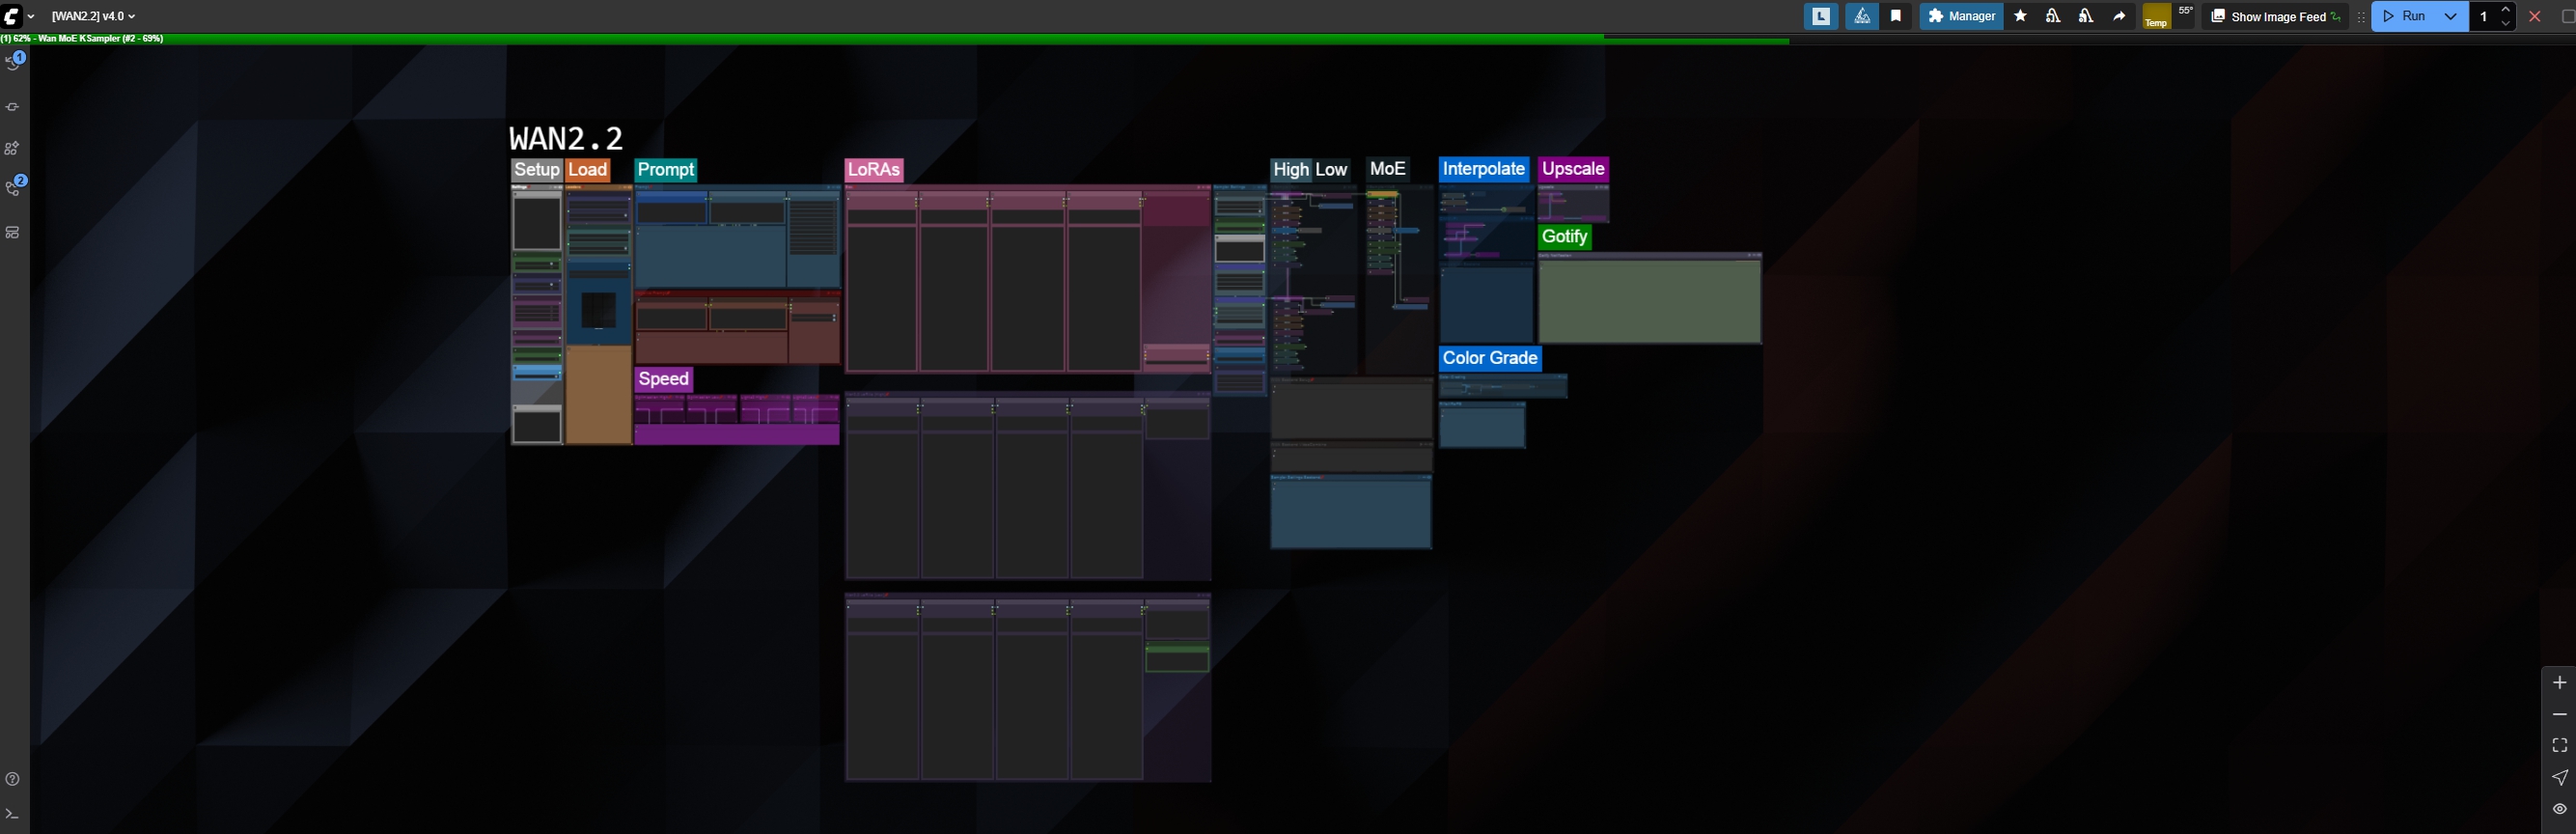The image size is (2576, 834).
Task: Click the blue L toolbar button
Action: click(1821, 16)
